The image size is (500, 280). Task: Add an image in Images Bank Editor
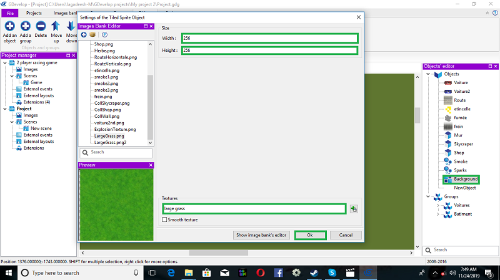click(84, 35)
